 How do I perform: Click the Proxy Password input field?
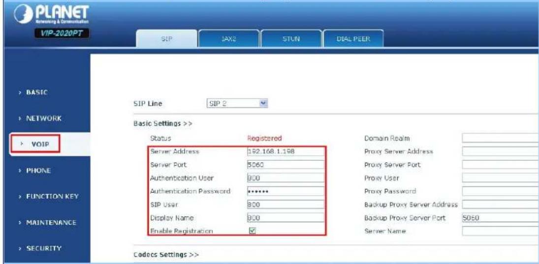(x=501, y=192)
